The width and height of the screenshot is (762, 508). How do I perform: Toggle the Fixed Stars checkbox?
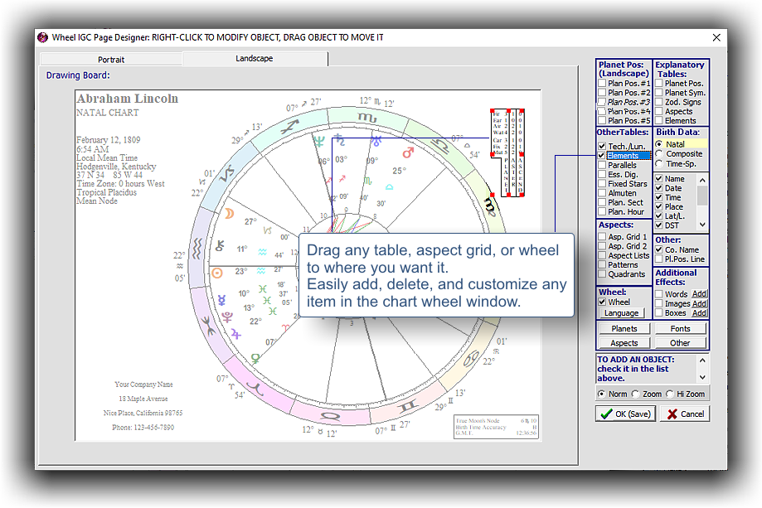click(601, 183)
